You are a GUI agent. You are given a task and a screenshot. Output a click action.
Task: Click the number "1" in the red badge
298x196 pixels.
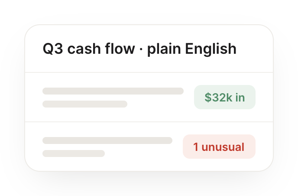pyautogui.click(x=196, y=147)
